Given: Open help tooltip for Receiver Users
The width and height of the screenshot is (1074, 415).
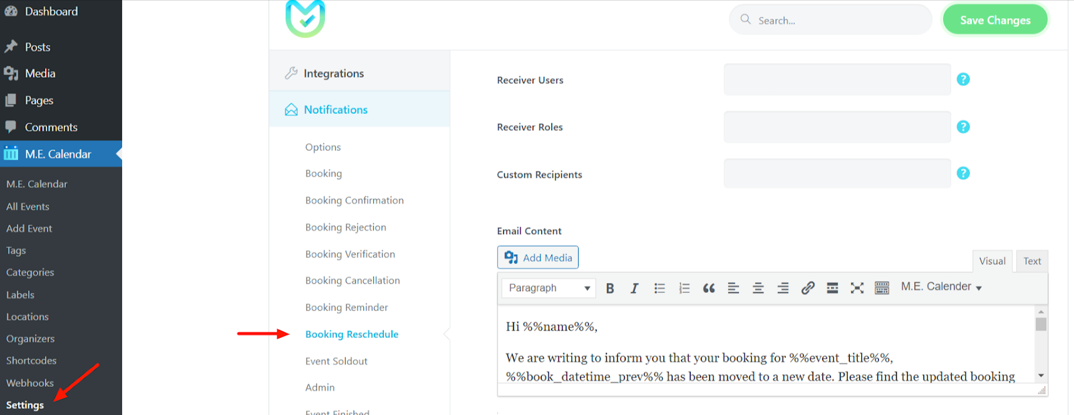Looking at the screenshot, I should coord(963,79).
